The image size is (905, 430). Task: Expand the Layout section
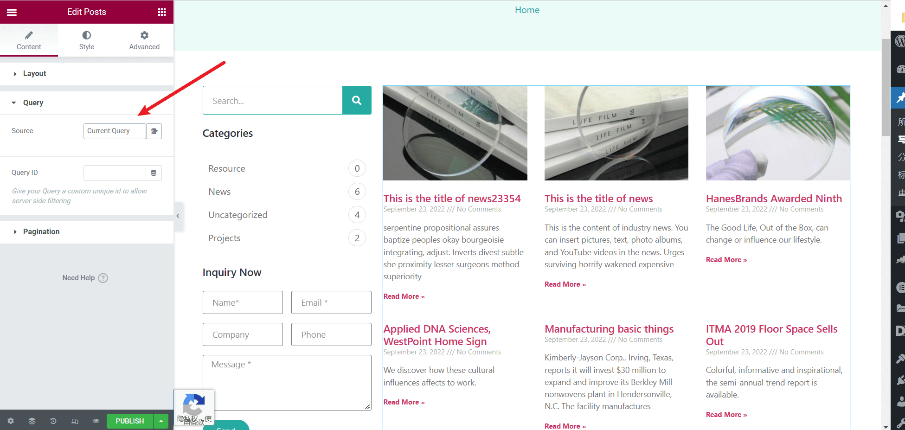point(34,74)
